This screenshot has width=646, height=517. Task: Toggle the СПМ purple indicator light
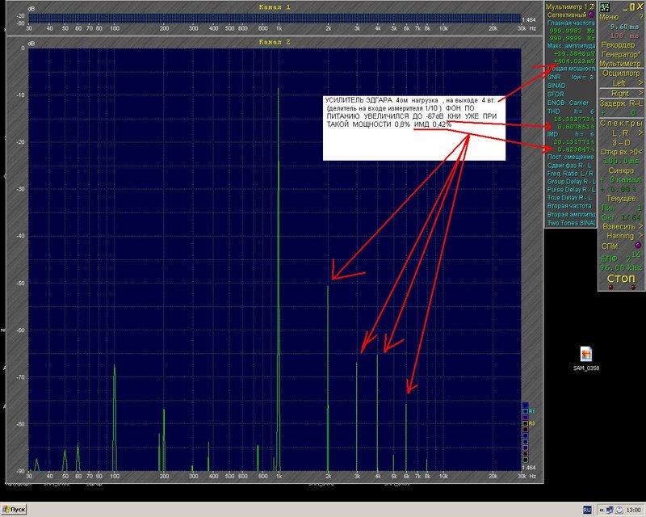639,246
